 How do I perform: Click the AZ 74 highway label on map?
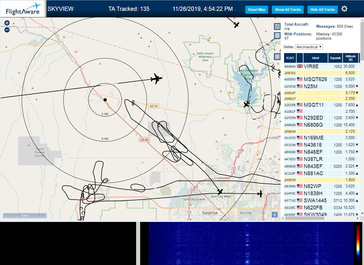point(154,106)
